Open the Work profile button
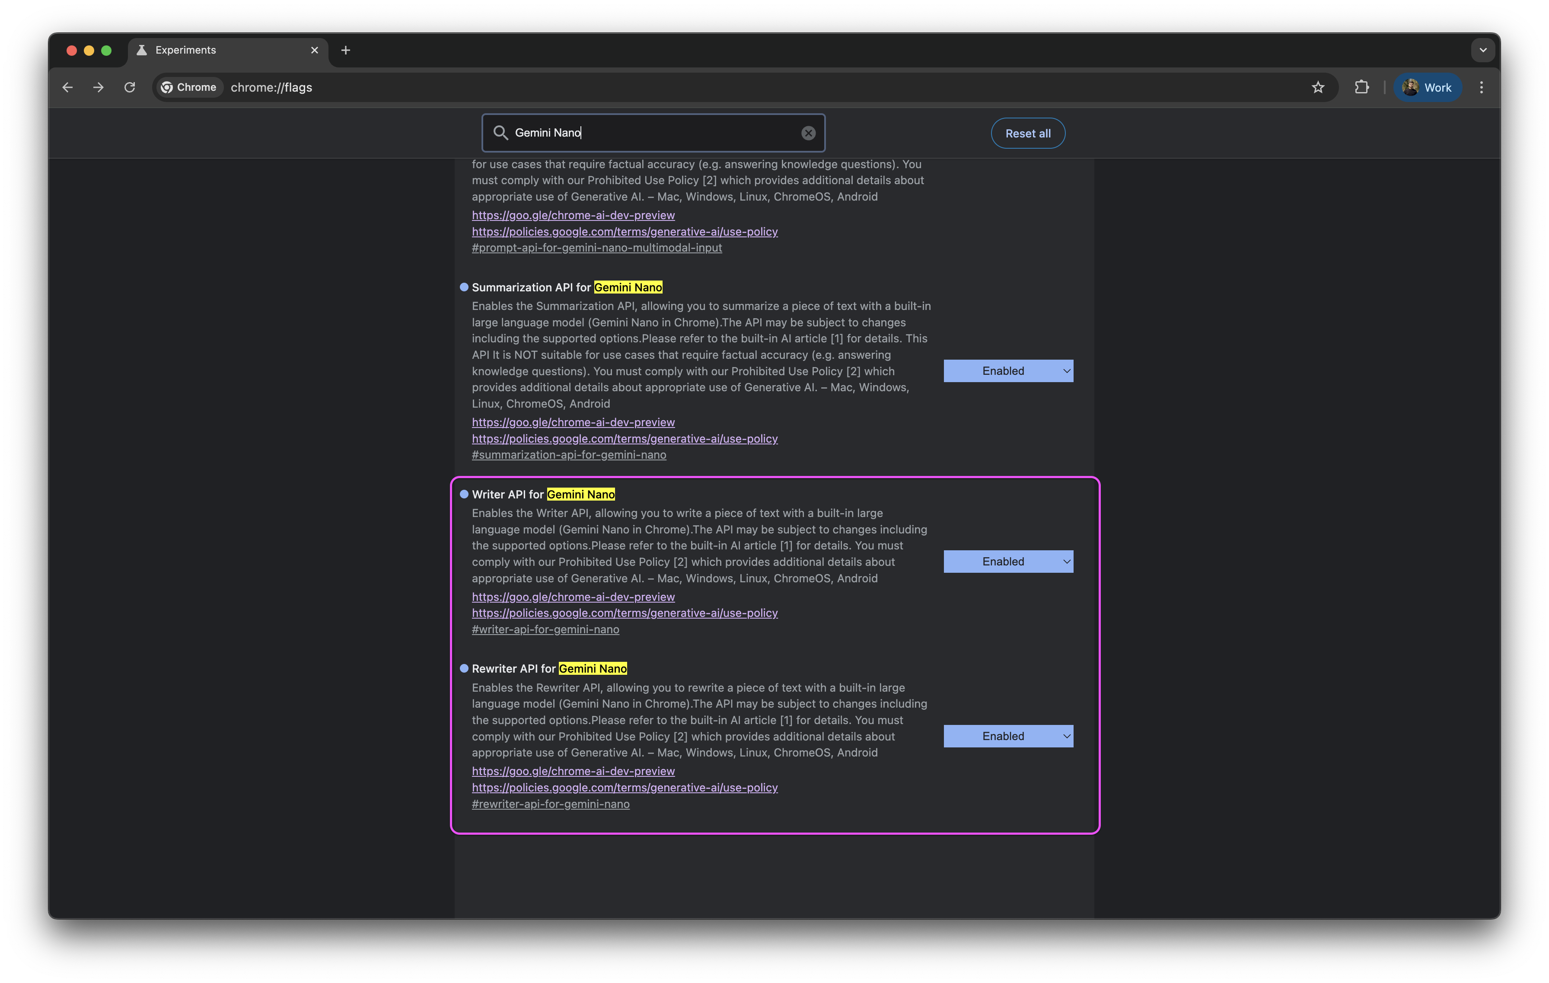The image size is (1549, 983). coord(1428,87)
